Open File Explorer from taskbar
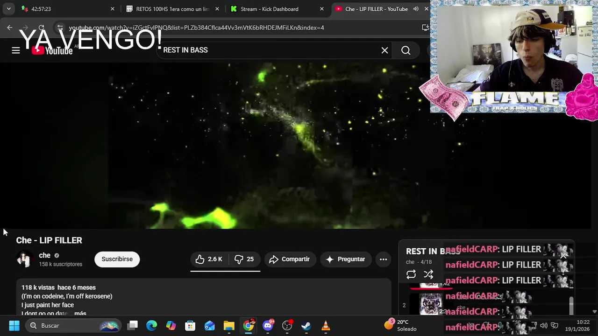 click(229, 326)
